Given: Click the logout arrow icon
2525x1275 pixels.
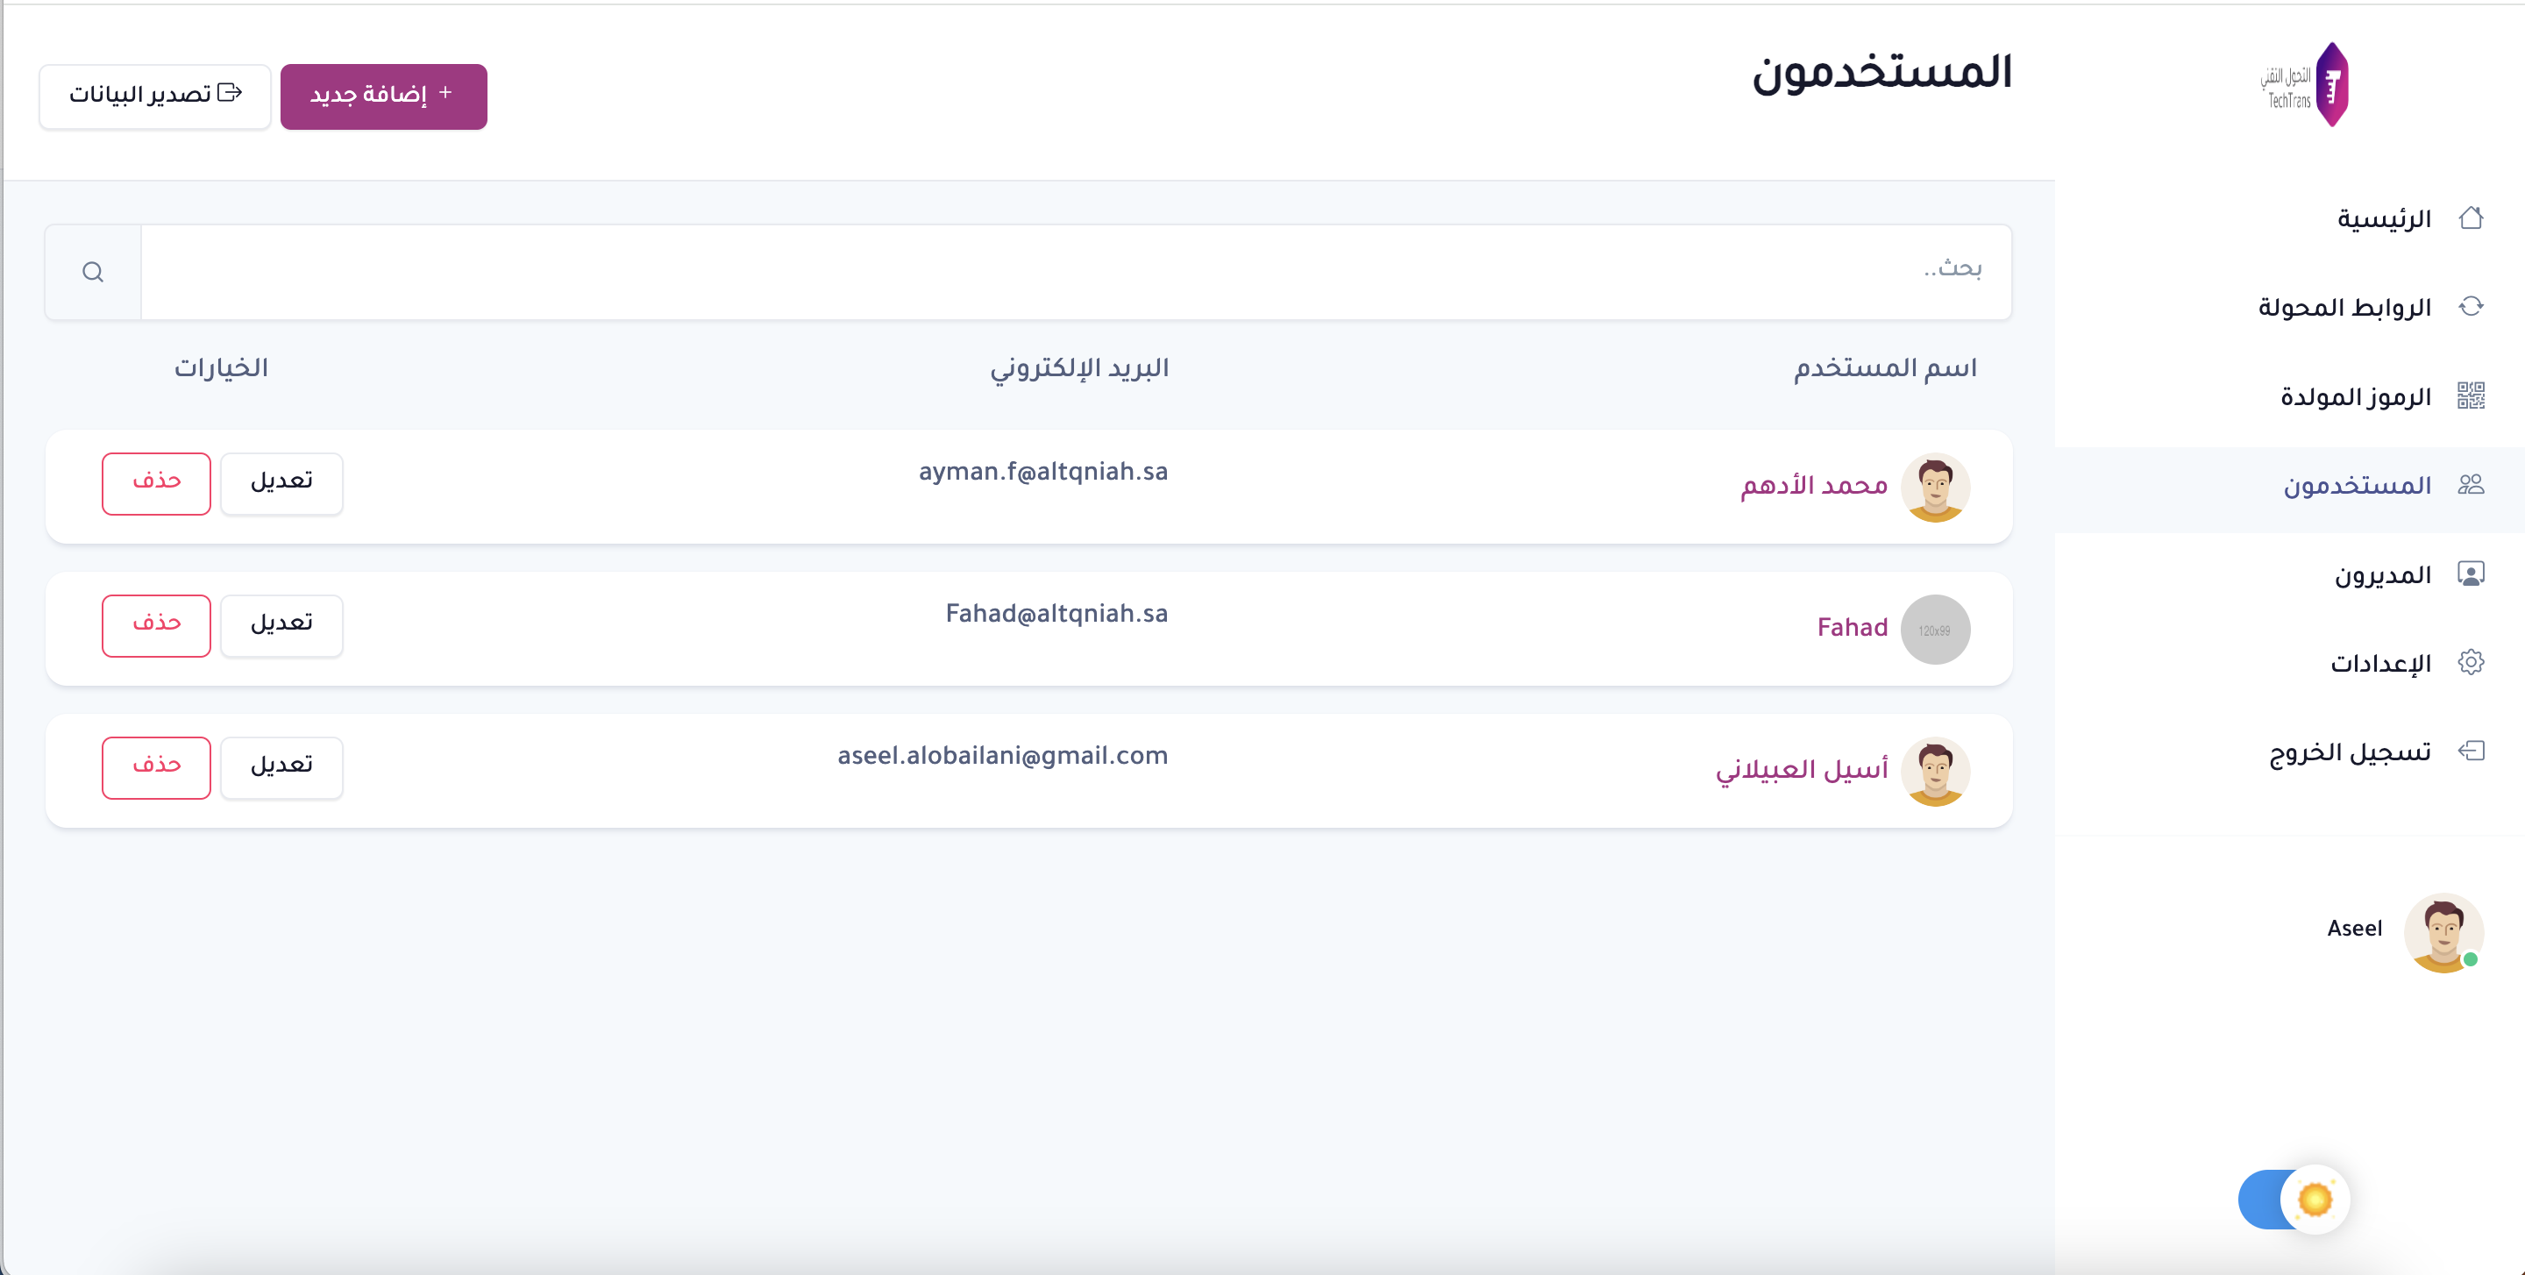Looking at the screenshot, I should coord(2470,751).
